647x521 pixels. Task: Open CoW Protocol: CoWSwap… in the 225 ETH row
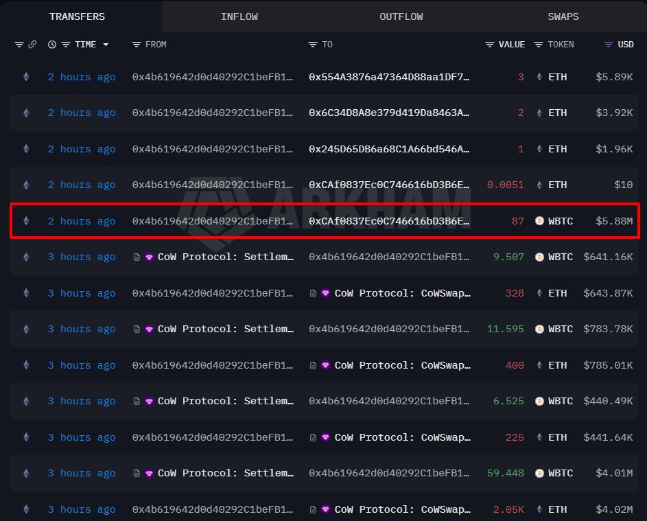(x=402, y=437)
